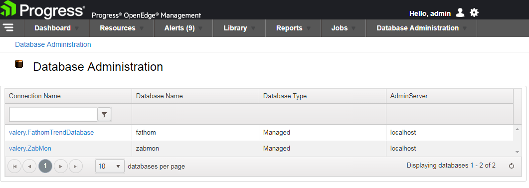529x188 pixels.
Task: Select page 1 button in pager
Action: 45,166
